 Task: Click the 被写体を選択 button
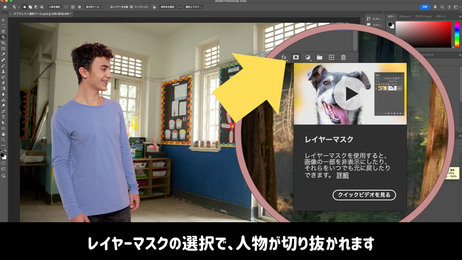167,7
